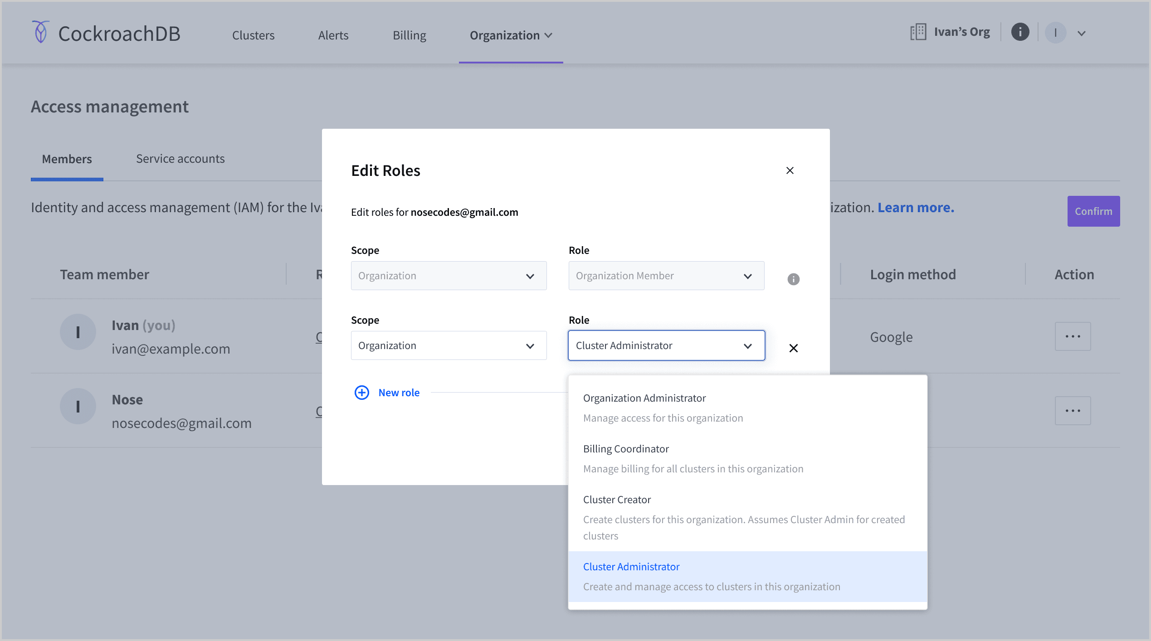Select Organization Administrator from role list
Screen dimensions: 1151x641
point(748,408)
